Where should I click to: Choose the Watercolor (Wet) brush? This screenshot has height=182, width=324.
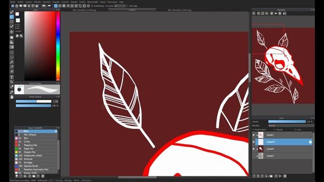click(x=36, y=156)
